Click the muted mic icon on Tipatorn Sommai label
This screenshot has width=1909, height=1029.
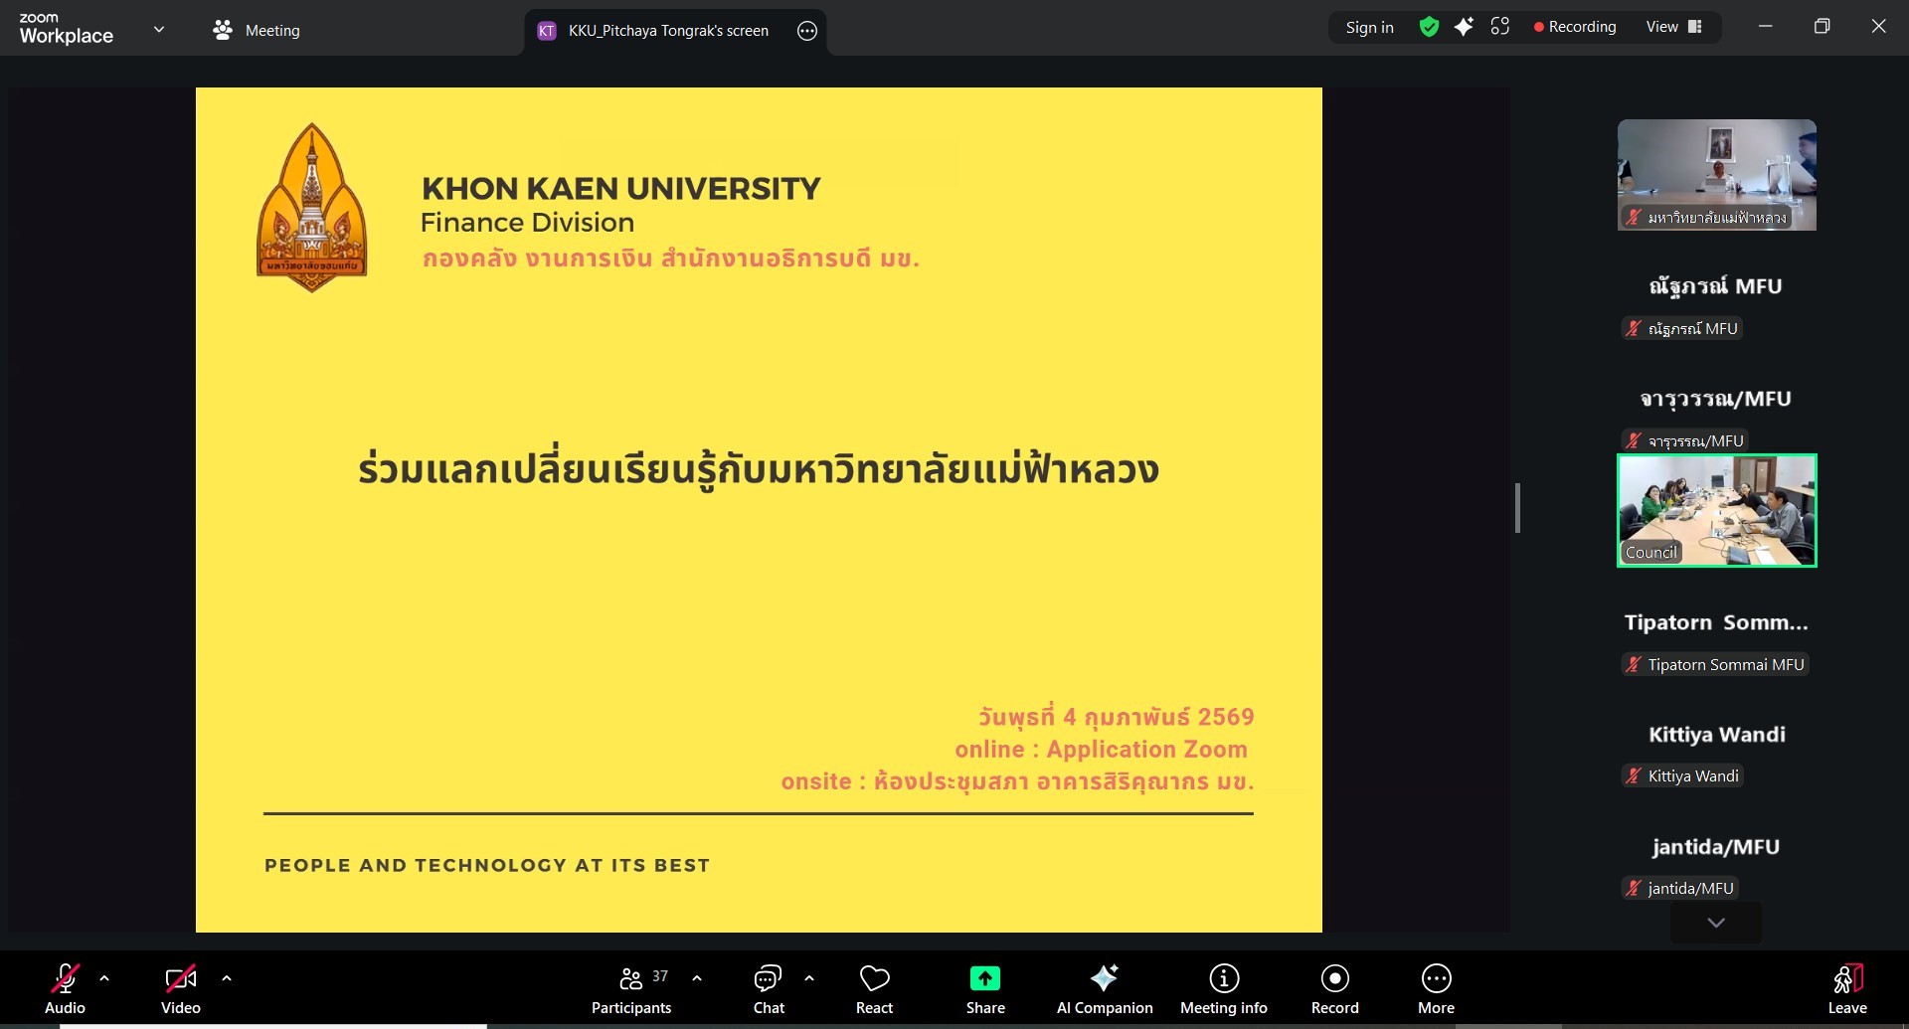tap(1634, 665)
